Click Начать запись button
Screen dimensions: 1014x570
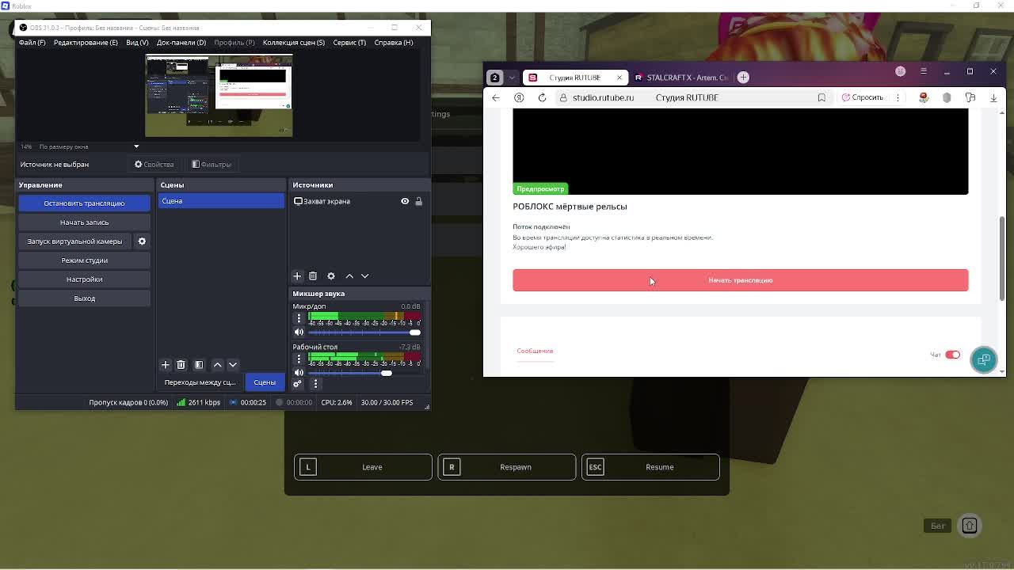point(84,222)
